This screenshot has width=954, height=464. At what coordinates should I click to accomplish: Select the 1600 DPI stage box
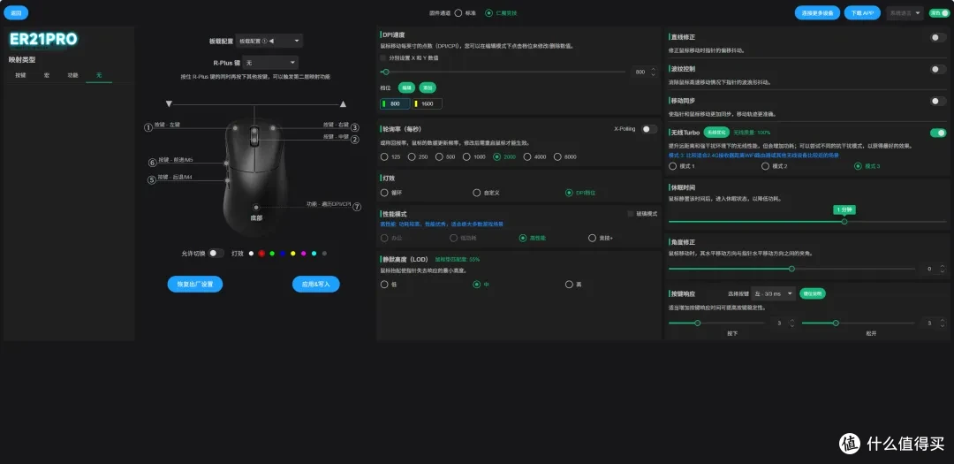point(428,104)
